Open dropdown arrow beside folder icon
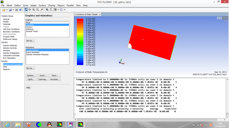The height and width of the screenshot is (128, 229). pos(7,10)
